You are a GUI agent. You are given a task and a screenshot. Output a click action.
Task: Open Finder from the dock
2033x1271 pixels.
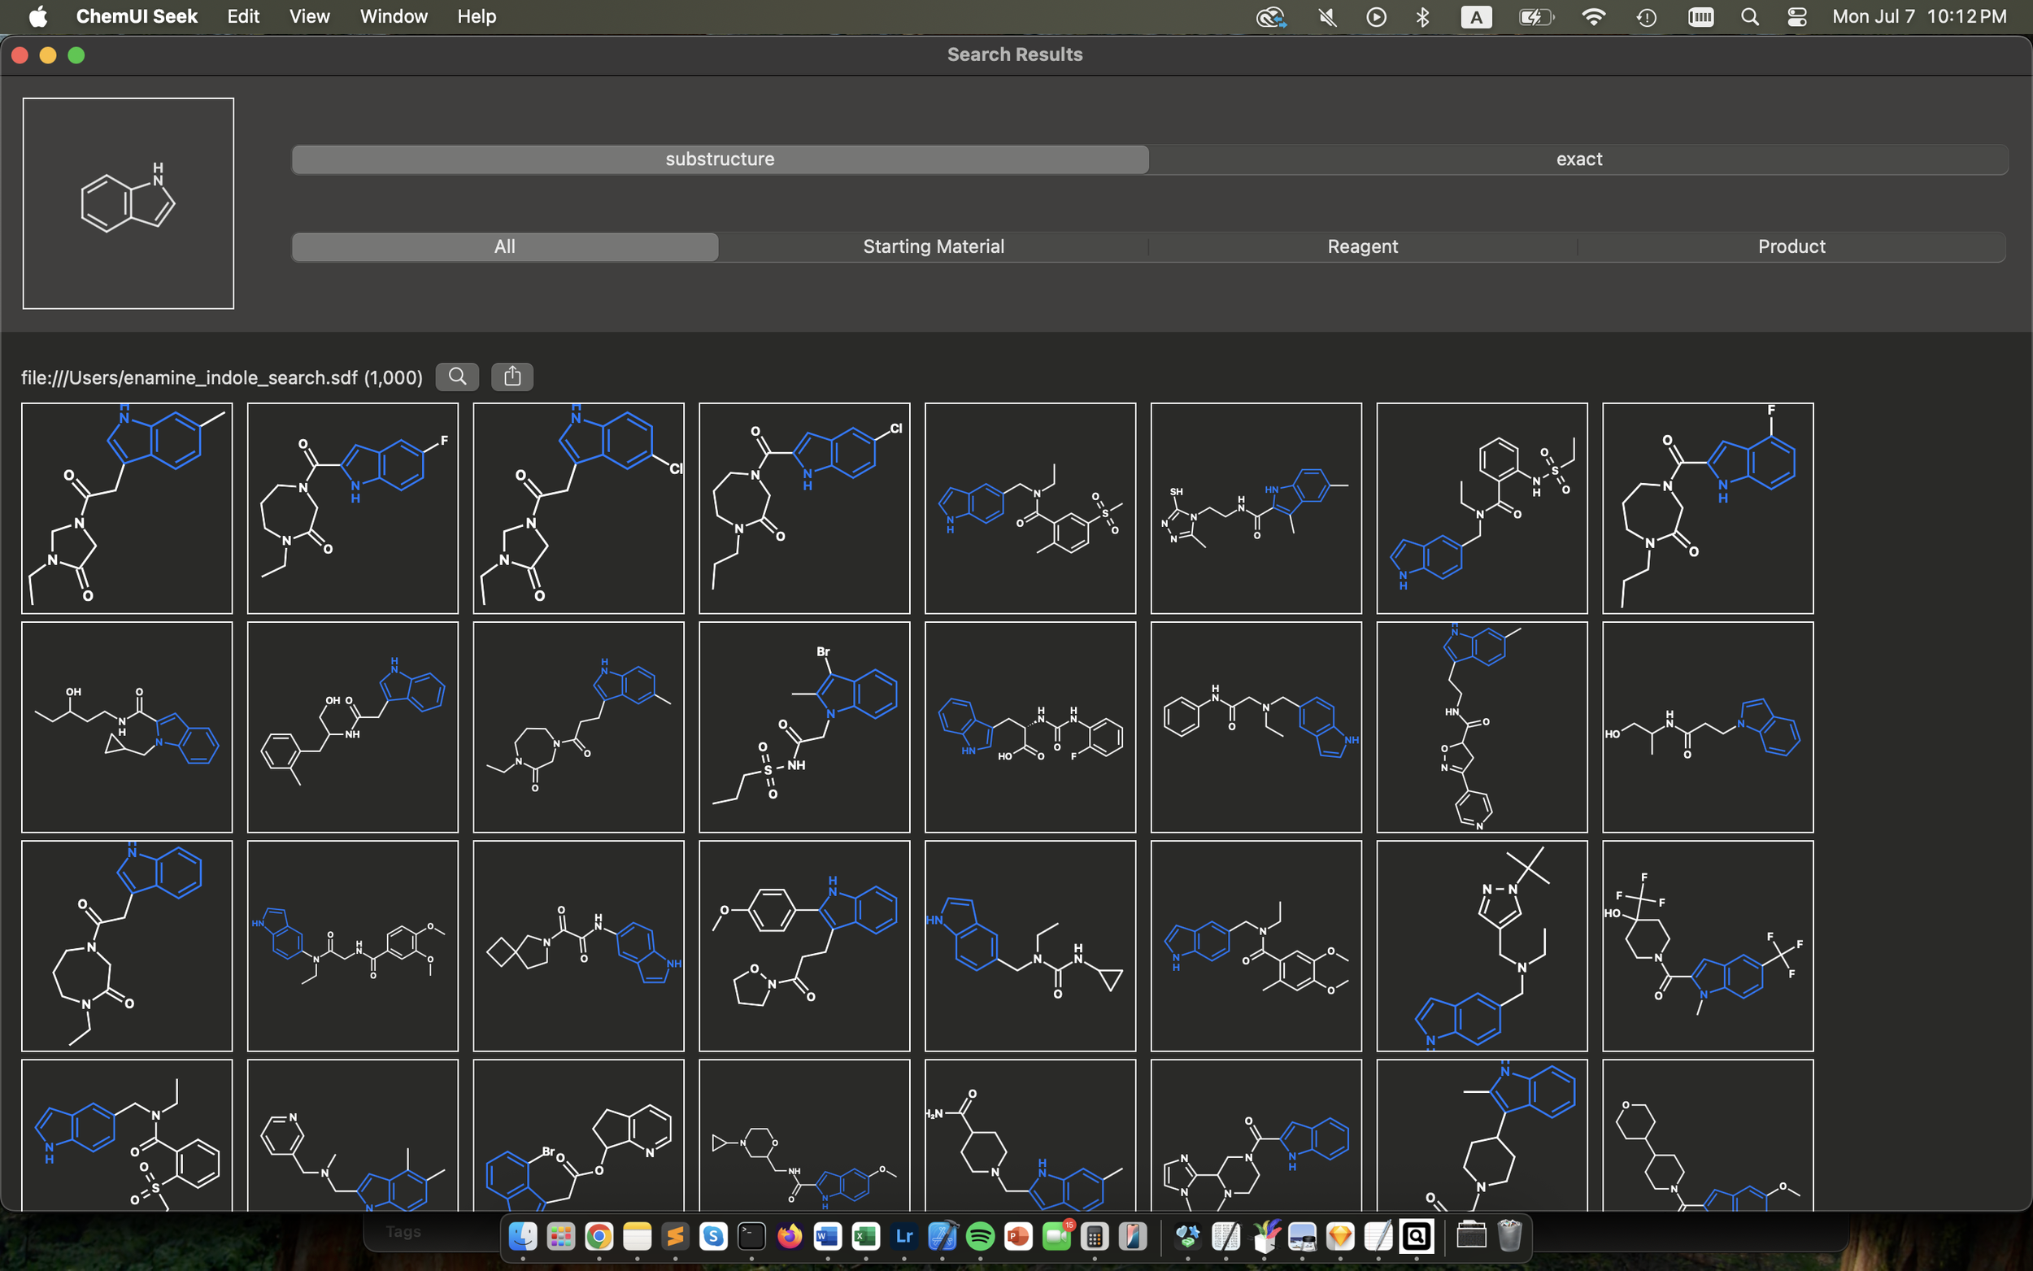click(523, 1237)
